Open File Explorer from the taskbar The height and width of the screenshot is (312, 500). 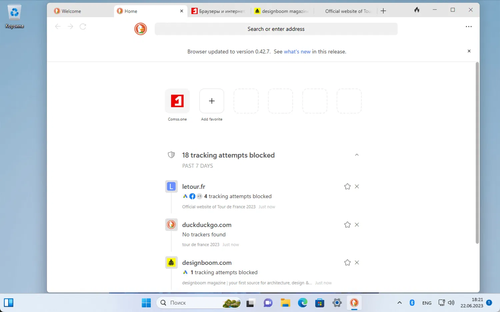pos(285,303)
